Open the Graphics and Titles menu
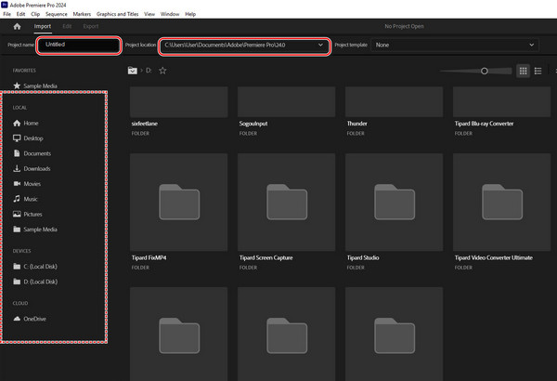Viewport: 557px width, 381px height. point(117,14)
